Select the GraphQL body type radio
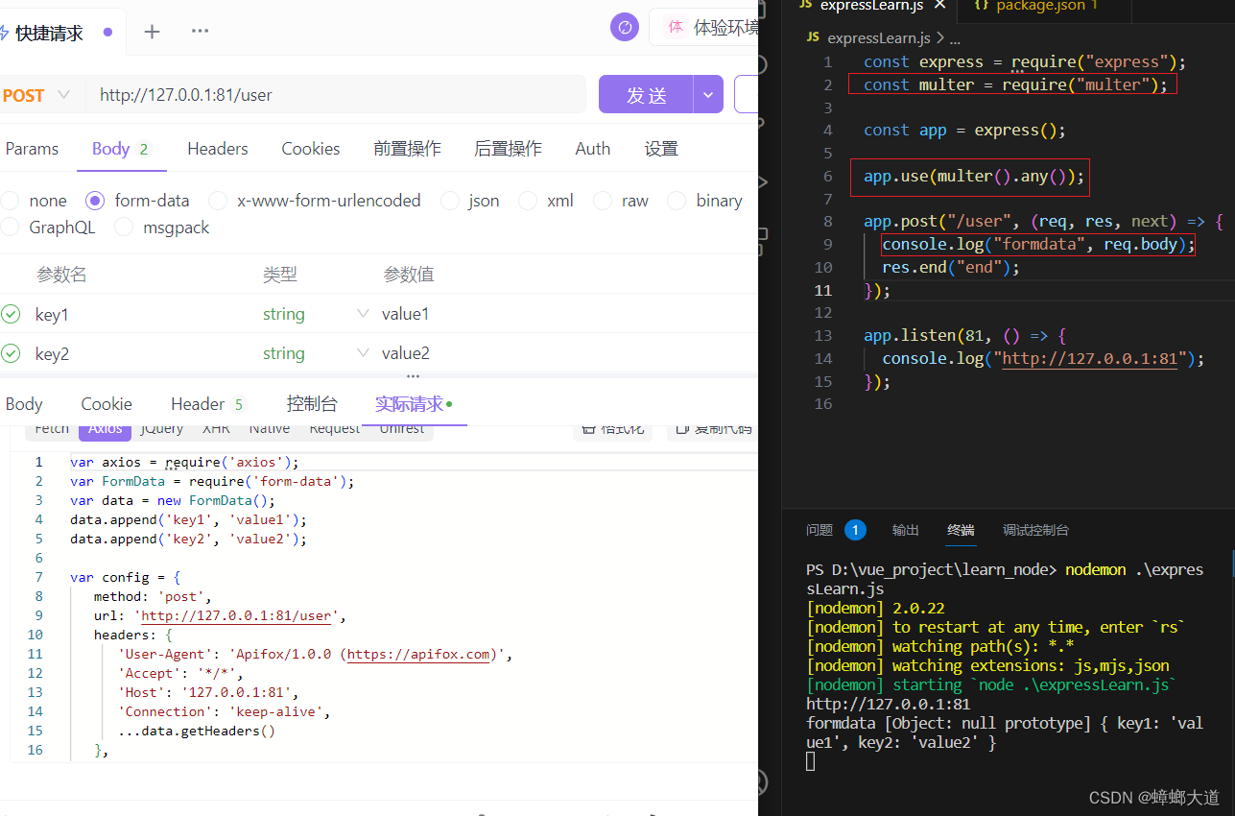 tap(10, 228)
